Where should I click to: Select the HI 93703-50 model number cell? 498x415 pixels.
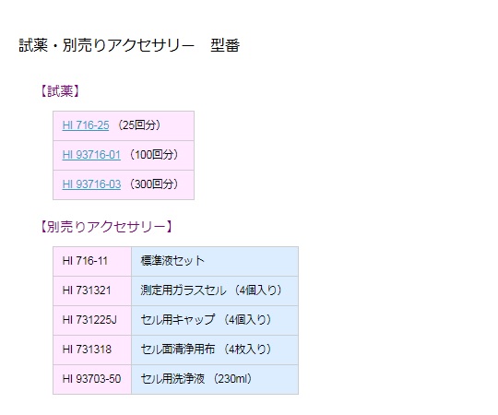pos(92,379)
